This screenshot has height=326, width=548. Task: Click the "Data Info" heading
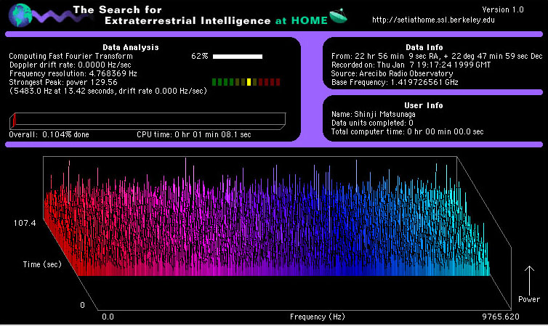pyautogui.click(x=424, y=47)
